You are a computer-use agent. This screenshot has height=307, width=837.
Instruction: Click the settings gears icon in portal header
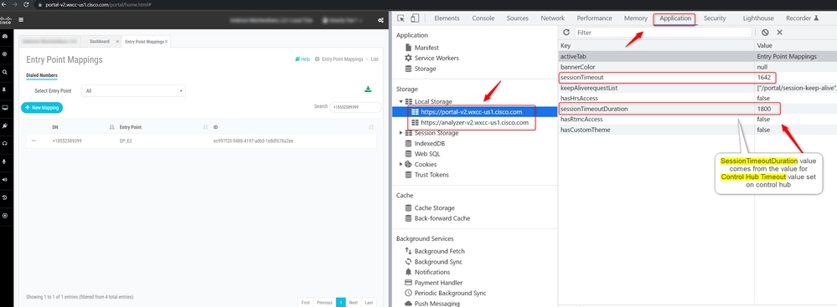(380, 20)
